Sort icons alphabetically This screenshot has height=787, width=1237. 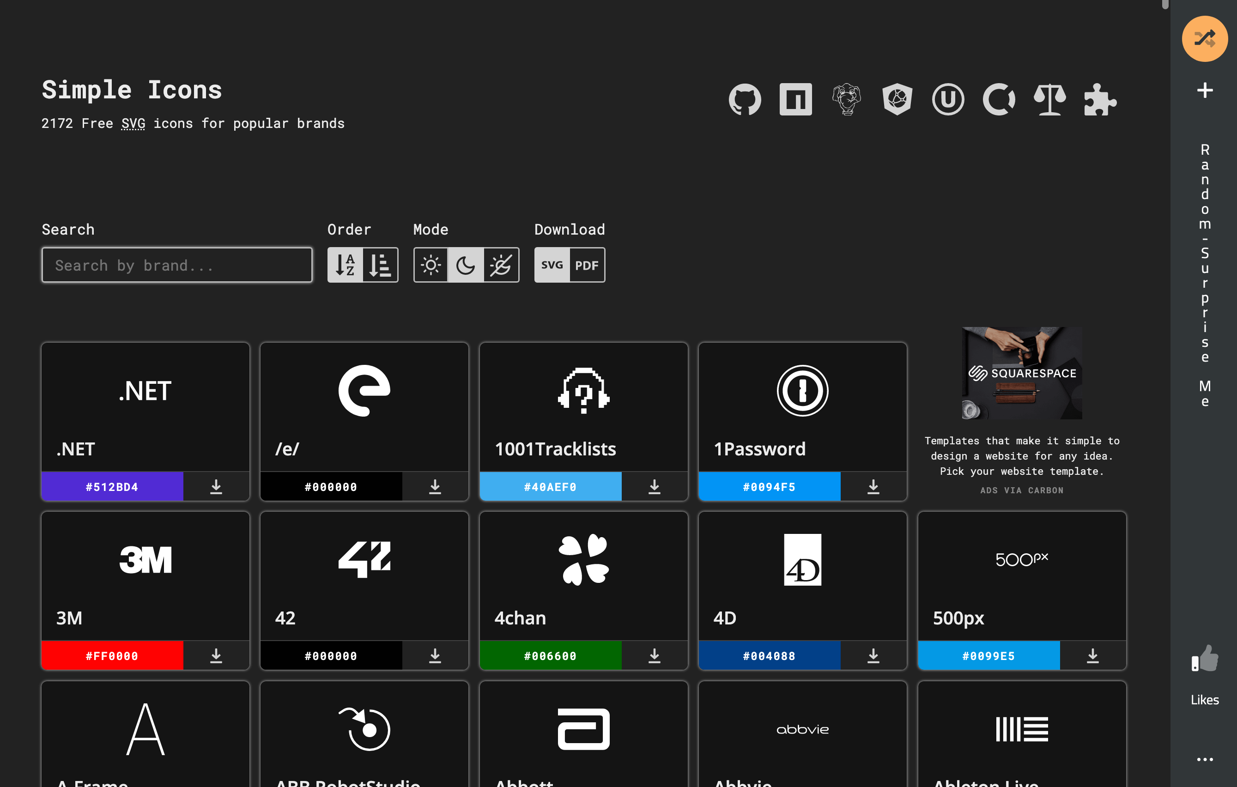(345, 265)
